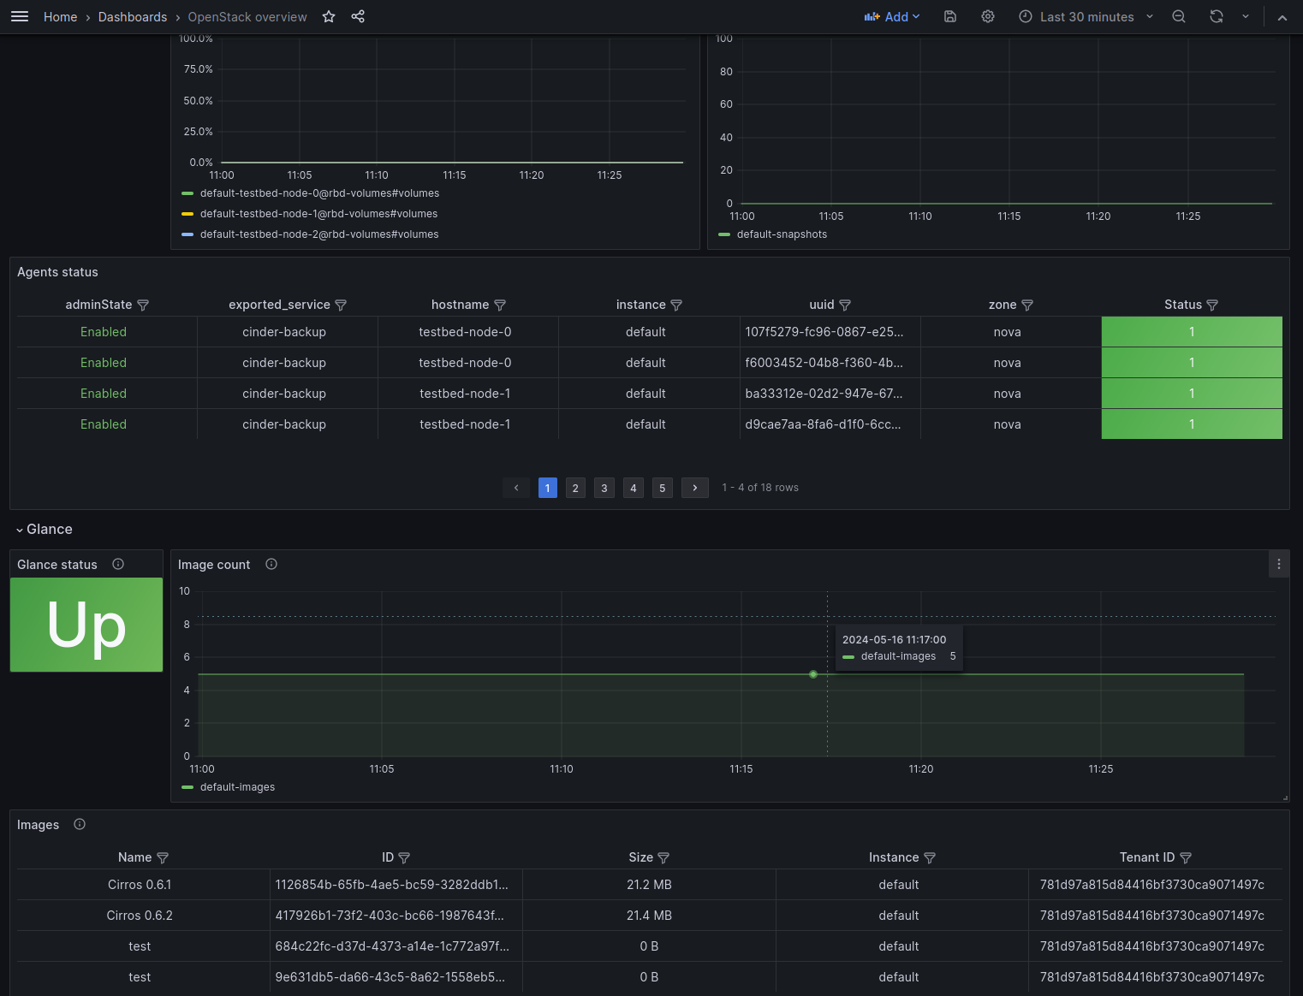Filter the adminState column
Viewport: 1303px width, 996px height.
pos(143,305)
